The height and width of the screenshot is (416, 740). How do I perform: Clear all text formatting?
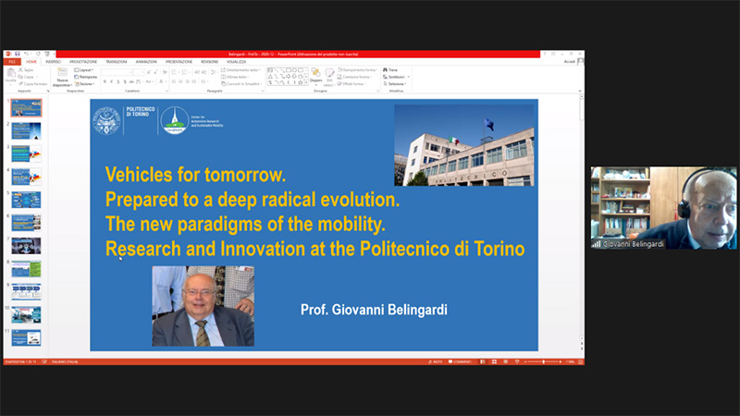[165, 72]
